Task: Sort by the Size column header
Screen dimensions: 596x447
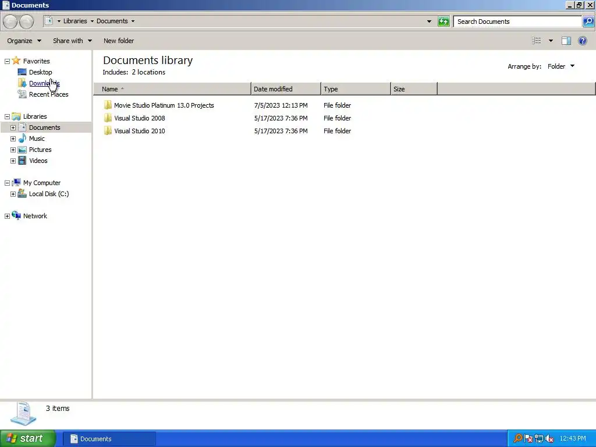Action: tap(414, 89)
